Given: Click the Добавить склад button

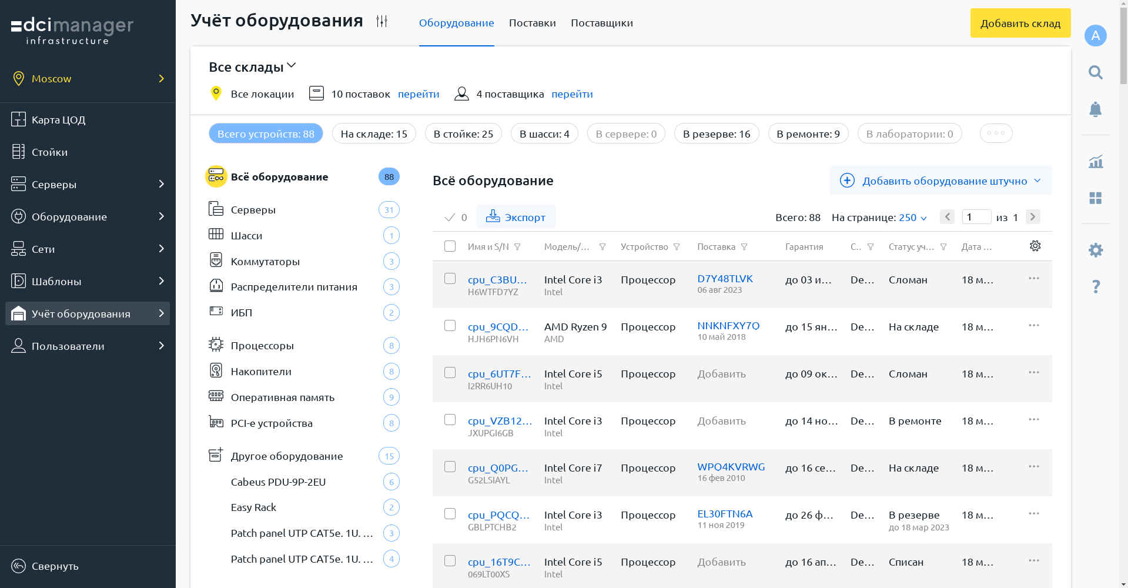Looking at the screenshot, I should (x=1020, y=23).
